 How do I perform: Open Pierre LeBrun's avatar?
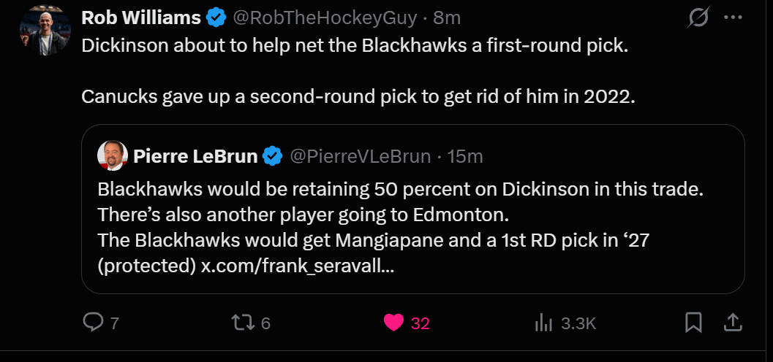113,155
